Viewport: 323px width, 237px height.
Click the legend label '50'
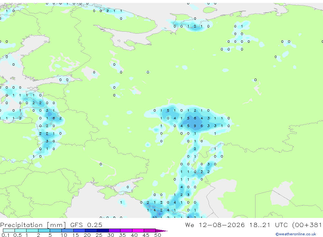point(158,235)
